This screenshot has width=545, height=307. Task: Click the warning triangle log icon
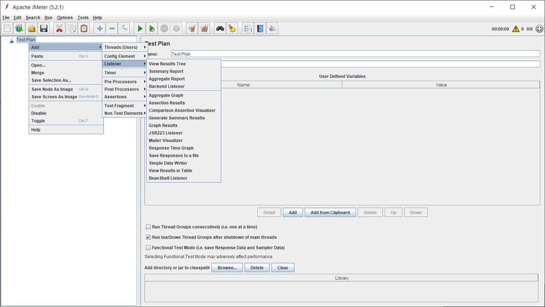[516, 29]
